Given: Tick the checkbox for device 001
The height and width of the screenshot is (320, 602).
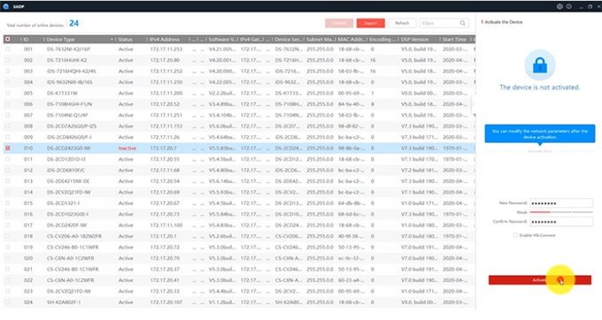Looking at the screenshot, I should pos(8,49).
